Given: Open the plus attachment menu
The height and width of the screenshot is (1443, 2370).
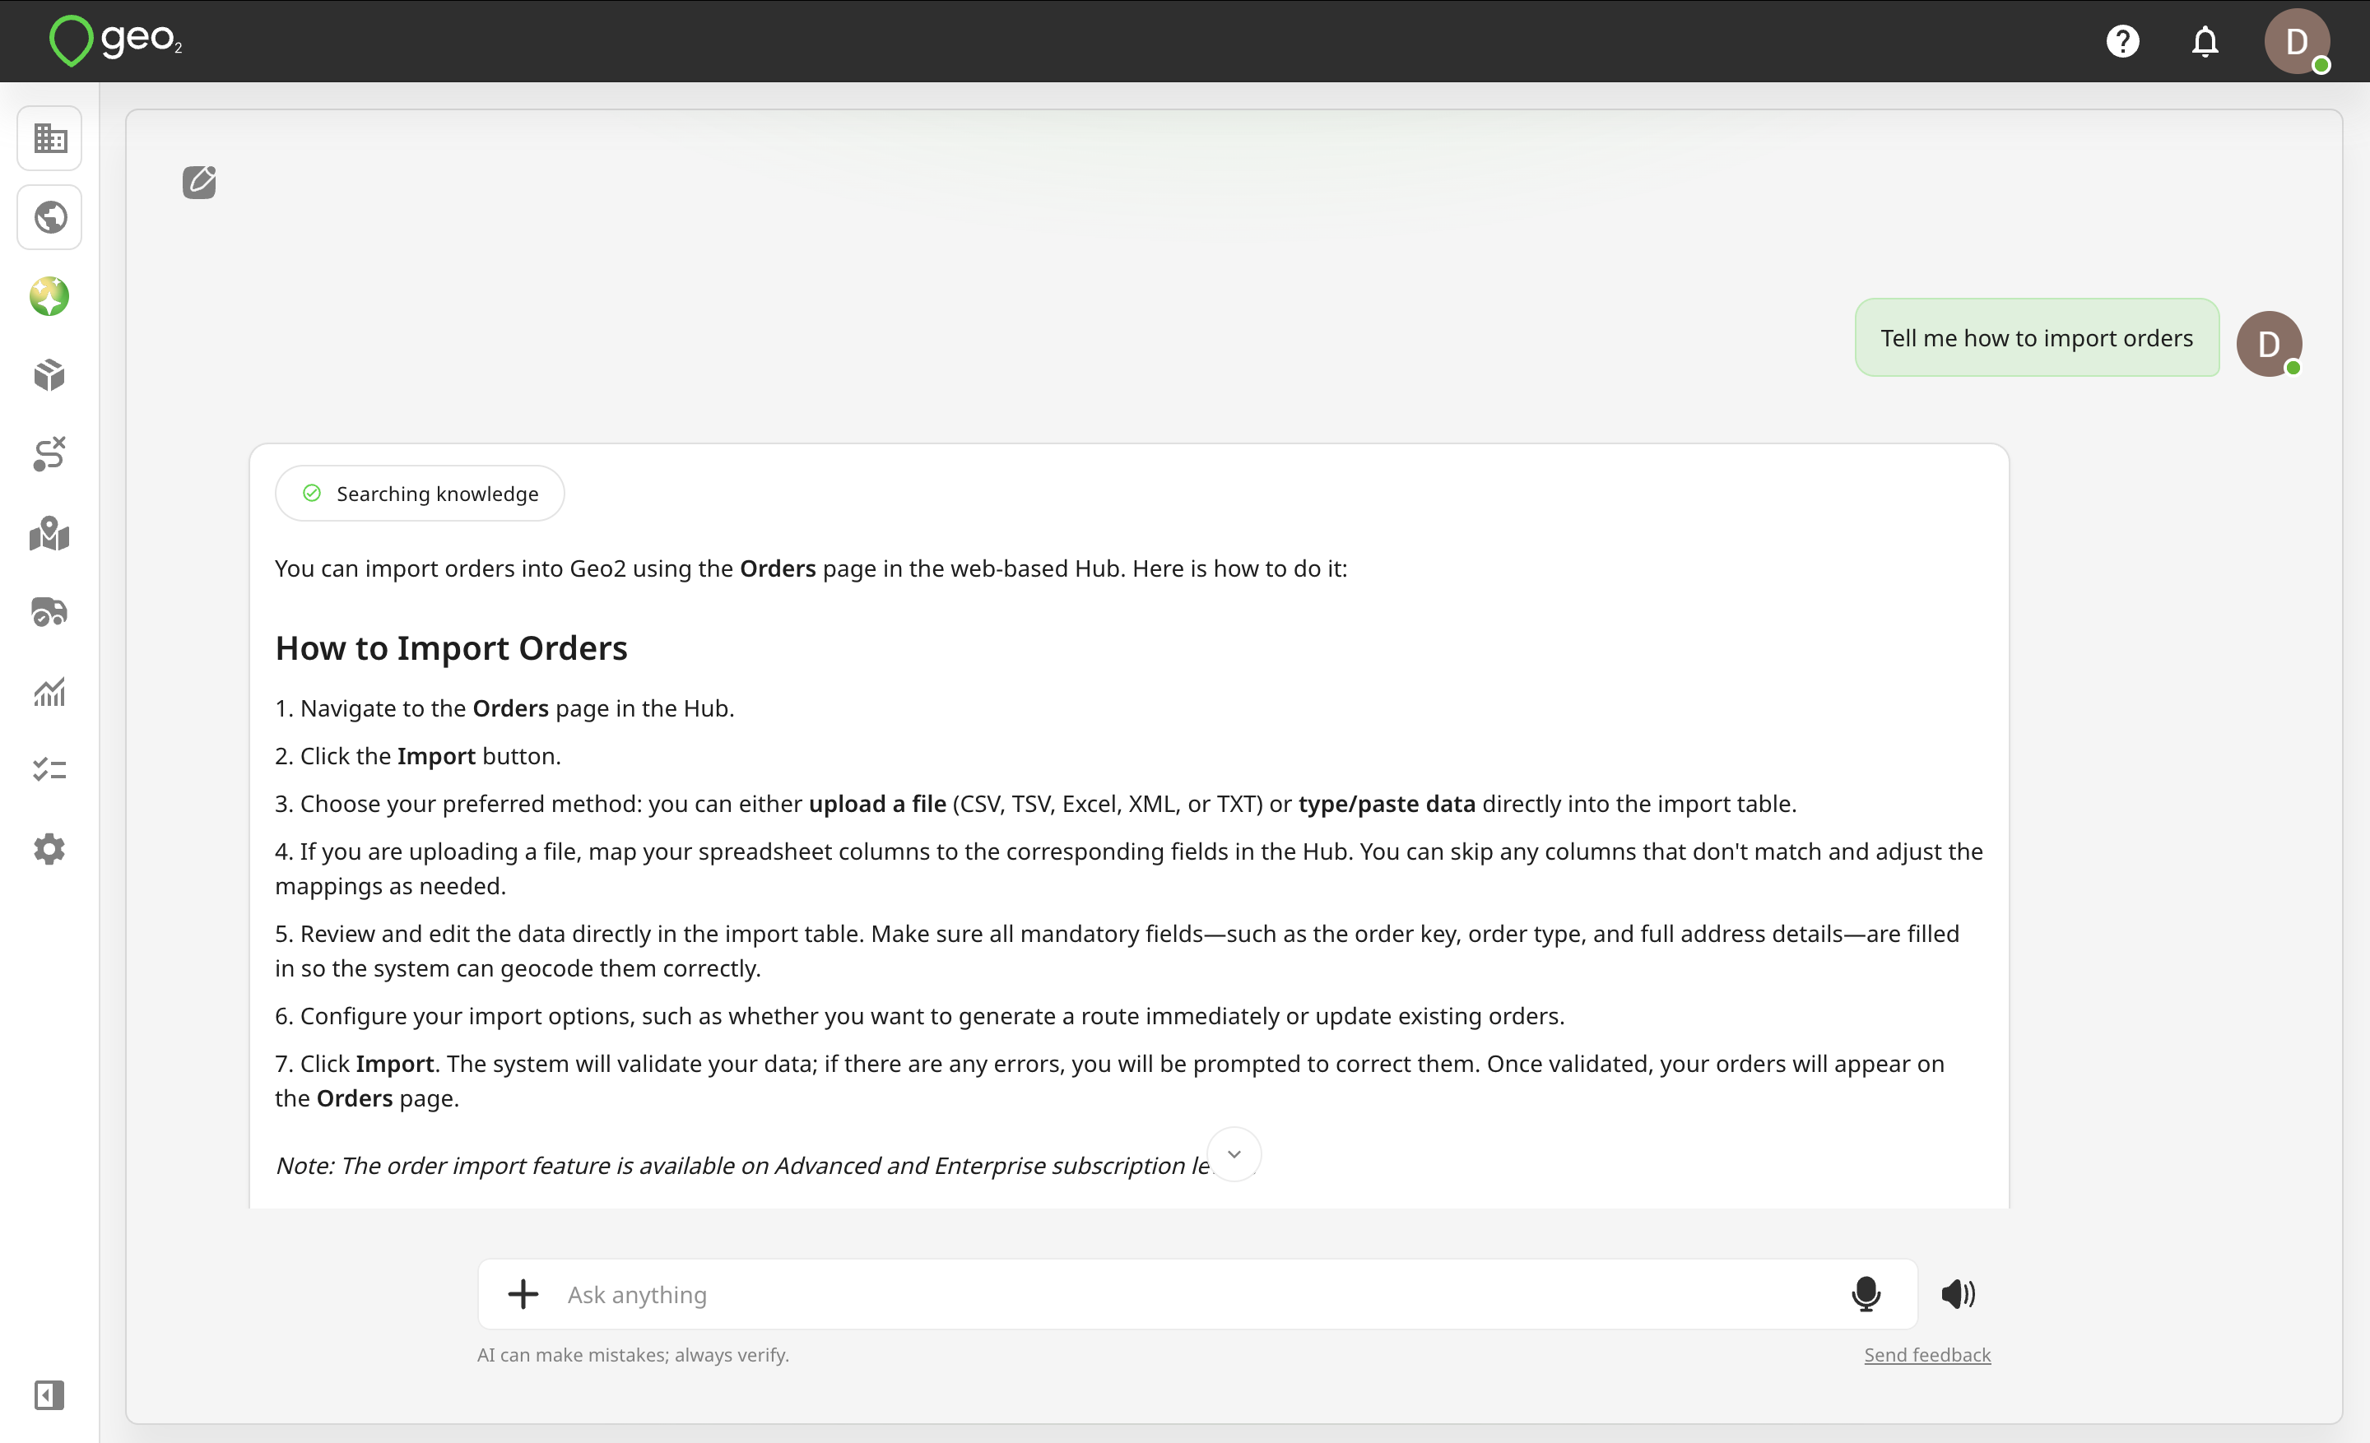Looking at the screenshot, I should pos(523,1294).
